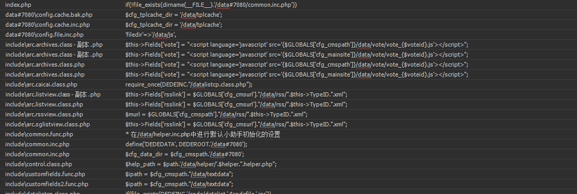Select the cfg_cmspath vote line in arc.archives.class 副本

pyautogui.click(x=296, y=45)
